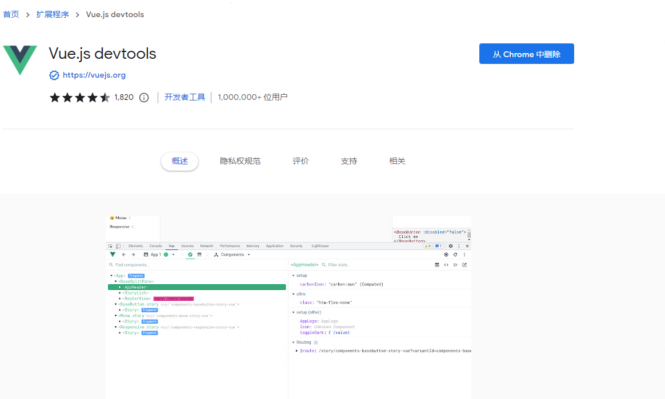Click the five-star rating display

pos(80,98)
